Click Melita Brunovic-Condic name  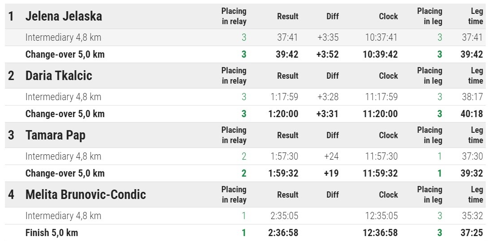86,194
